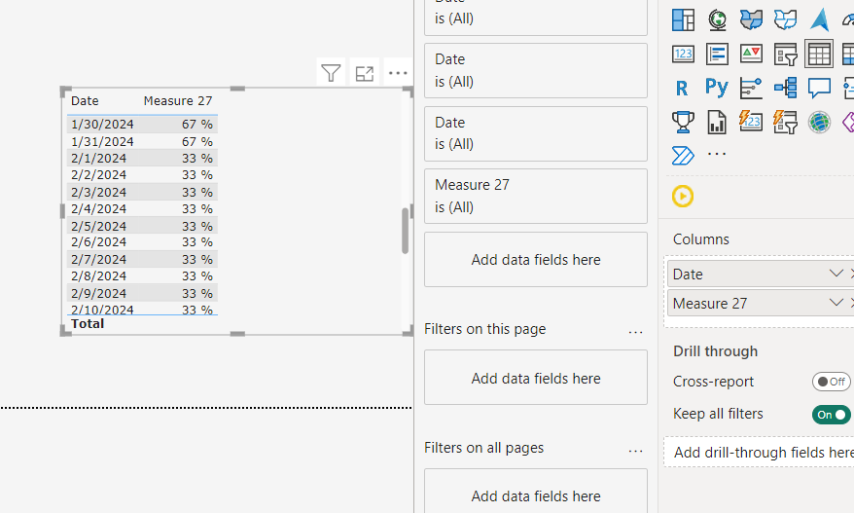The height and width of the screenshot is (513, 854).
Task: Select the Python visual icon
Action: pyautogui.click(x=717, y=88)
